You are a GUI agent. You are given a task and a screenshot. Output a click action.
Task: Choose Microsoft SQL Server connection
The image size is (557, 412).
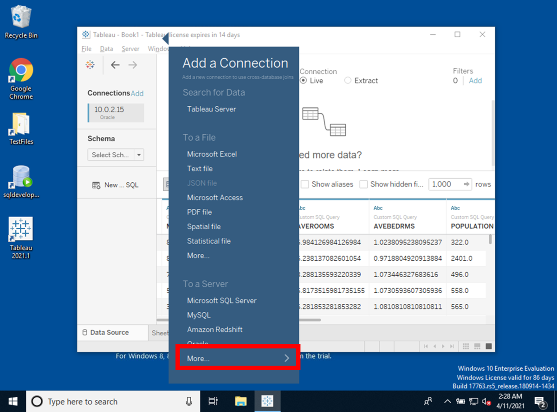pyautogui.click(x=221, y=301)
